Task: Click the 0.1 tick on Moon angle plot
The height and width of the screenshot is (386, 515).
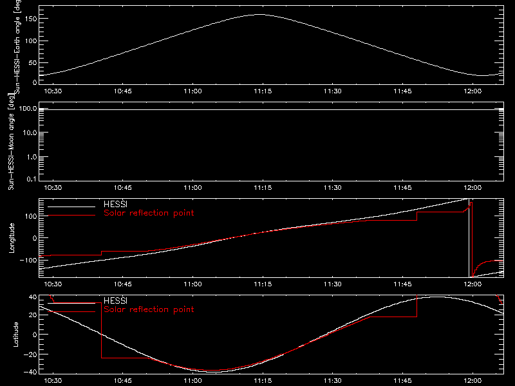Action: 32,179
